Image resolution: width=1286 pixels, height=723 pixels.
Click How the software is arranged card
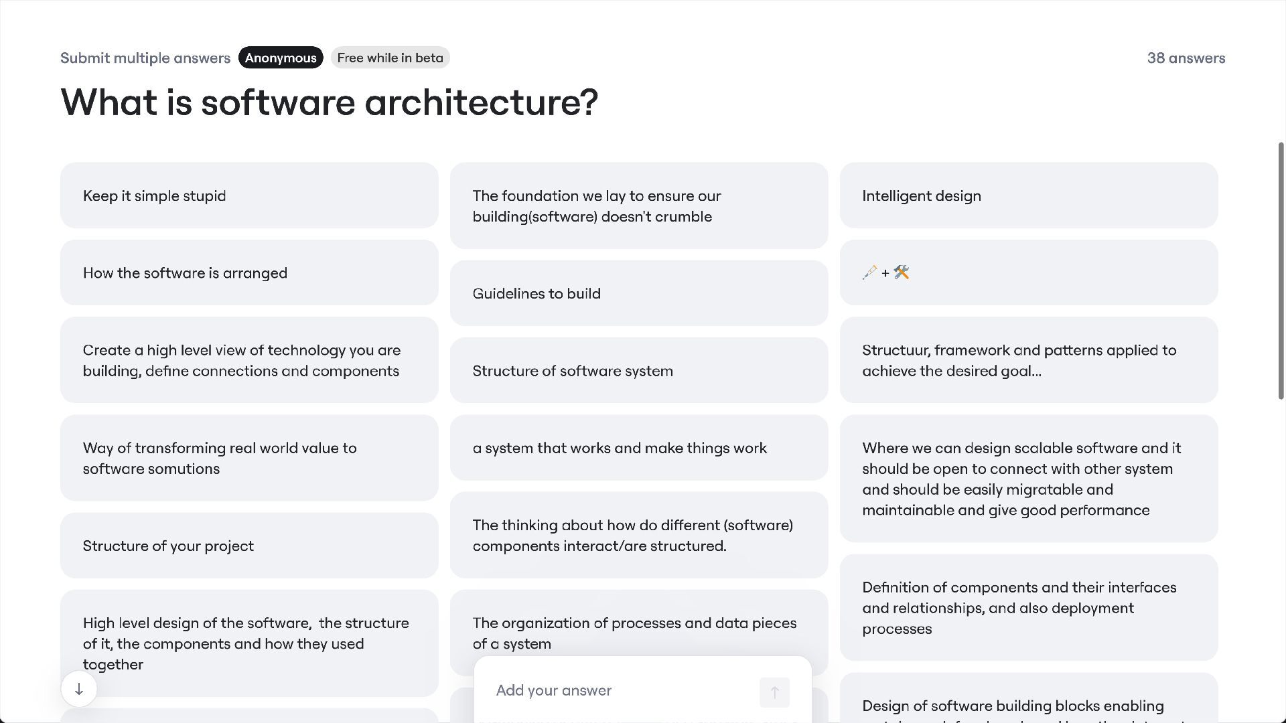coord(249,272)
